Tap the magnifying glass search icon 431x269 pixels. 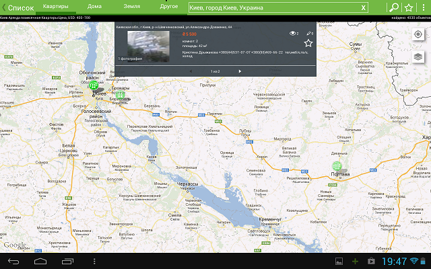(x=393, y=7)
